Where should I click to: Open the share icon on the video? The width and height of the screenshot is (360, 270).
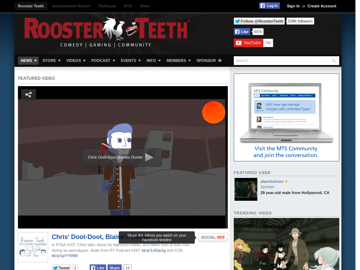tap(28, 95)
